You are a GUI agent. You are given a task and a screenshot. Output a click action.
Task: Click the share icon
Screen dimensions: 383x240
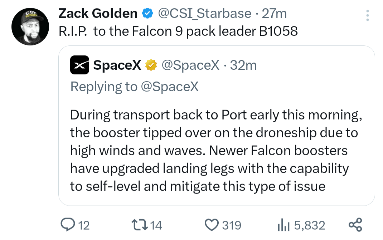(355, 225)
